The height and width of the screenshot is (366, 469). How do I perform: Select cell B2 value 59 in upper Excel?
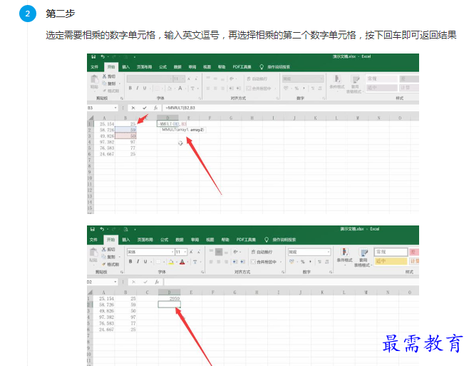point(125,130)
